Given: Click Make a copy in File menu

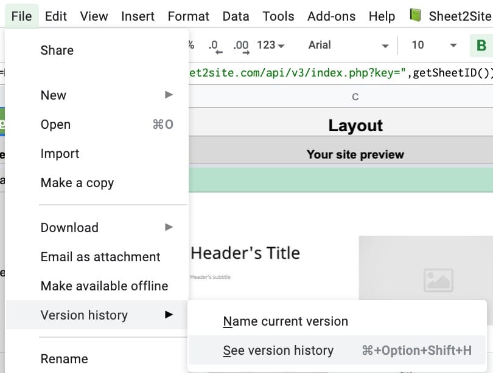Looking at the screenshot, I should point(77,183).
